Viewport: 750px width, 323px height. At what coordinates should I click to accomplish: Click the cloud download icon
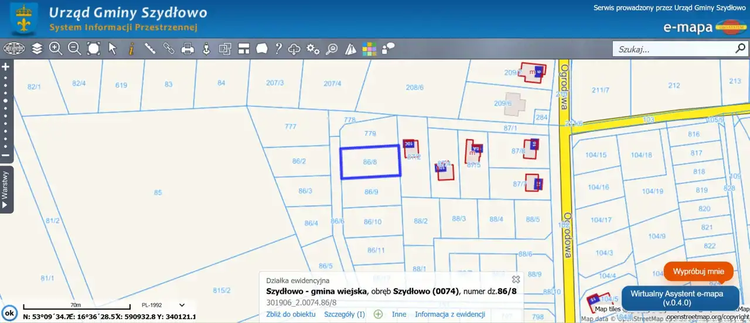[x=295, y=49]
